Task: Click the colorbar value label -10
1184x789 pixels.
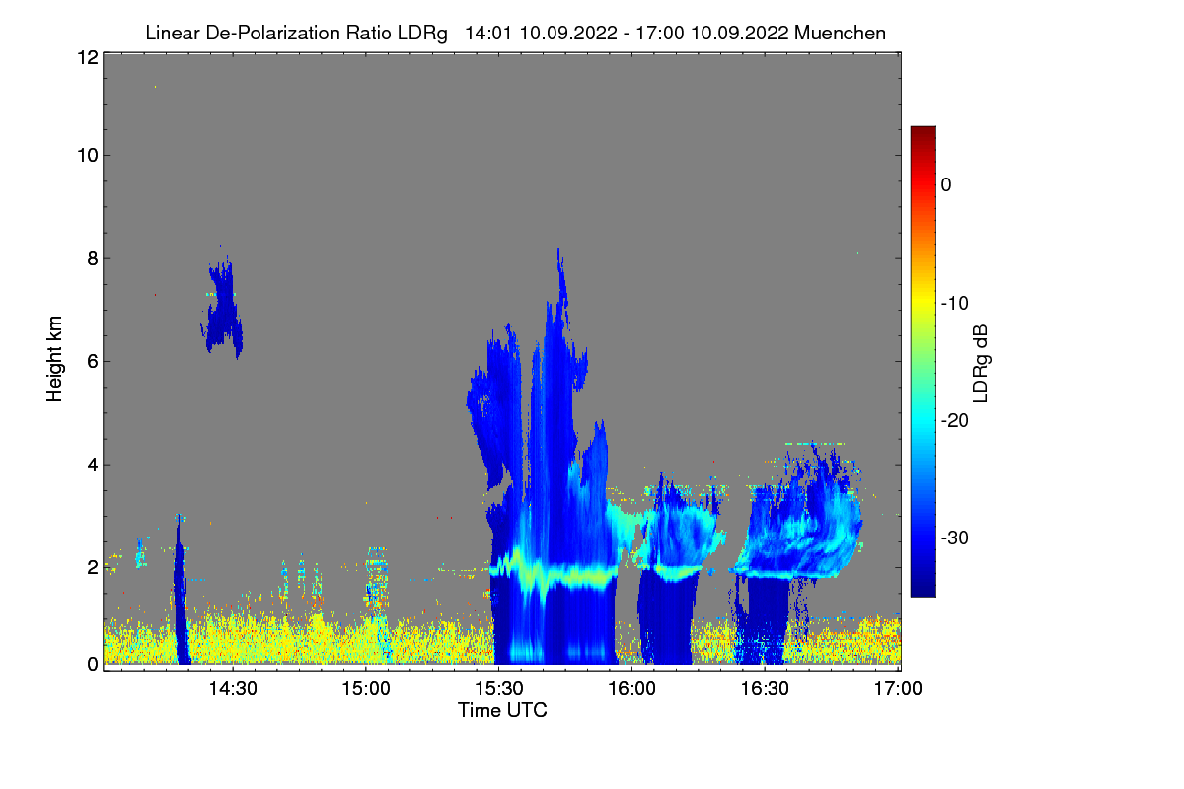Action: coord(953,303)
